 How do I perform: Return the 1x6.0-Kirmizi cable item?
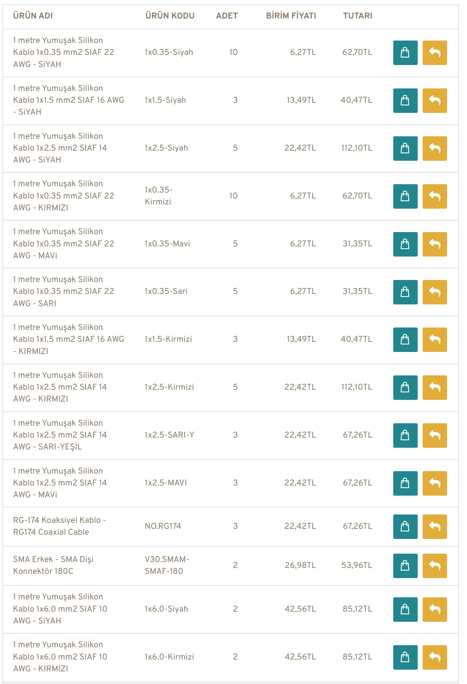click(x=434, y=657)
